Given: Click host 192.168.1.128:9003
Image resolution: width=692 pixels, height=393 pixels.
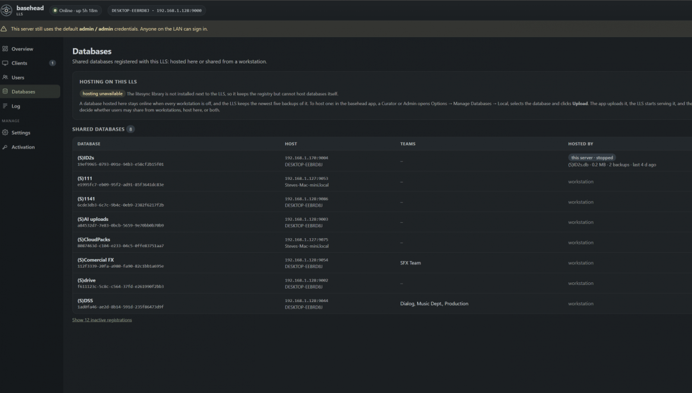Looking at the screenshot, I should (306, 219).
